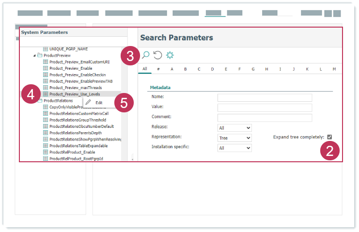The height and width of the screenshot is (232, 359).
Task: Open the Installation specific dropdown
Action: [234, 148]
